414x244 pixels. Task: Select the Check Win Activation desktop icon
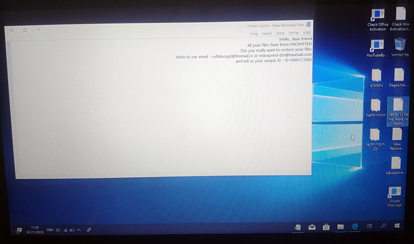(x=400, y=19)
